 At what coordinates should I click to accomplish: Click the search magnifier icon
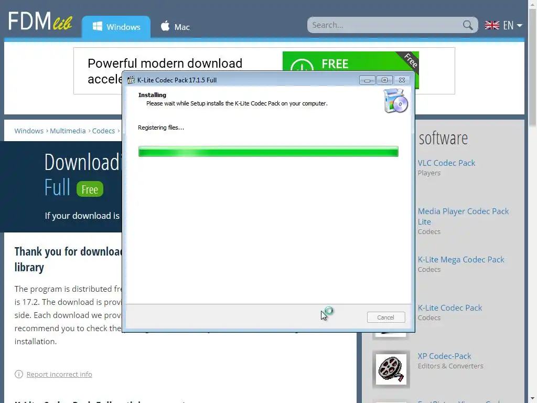(x=467, y=25)
